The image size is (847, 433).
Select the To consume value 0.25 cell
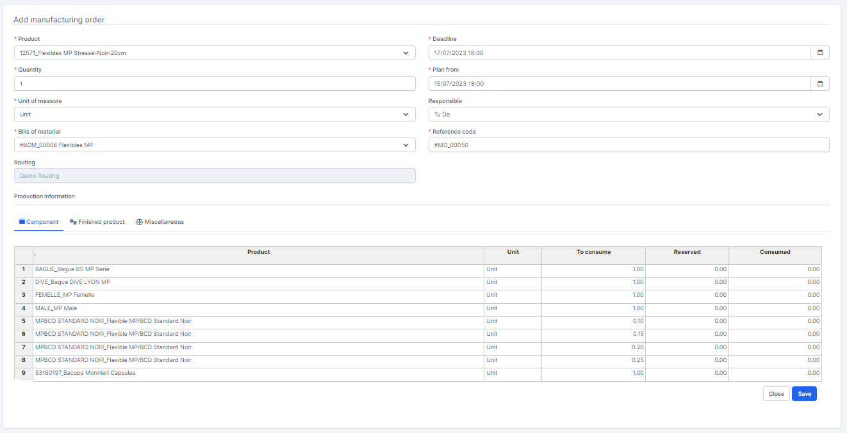593,361
